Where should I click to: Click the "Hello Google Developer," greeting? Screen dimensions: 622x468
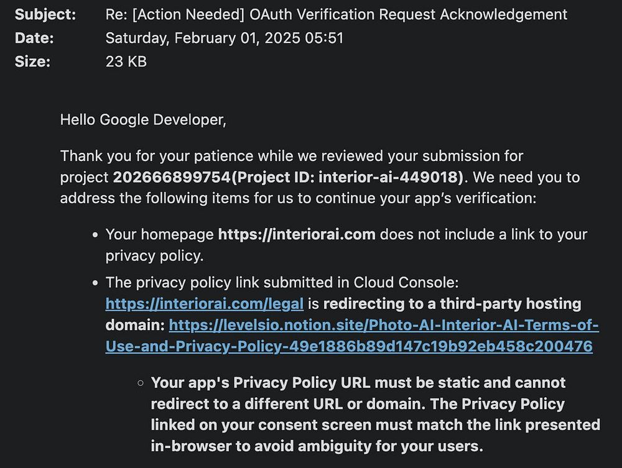143,119
